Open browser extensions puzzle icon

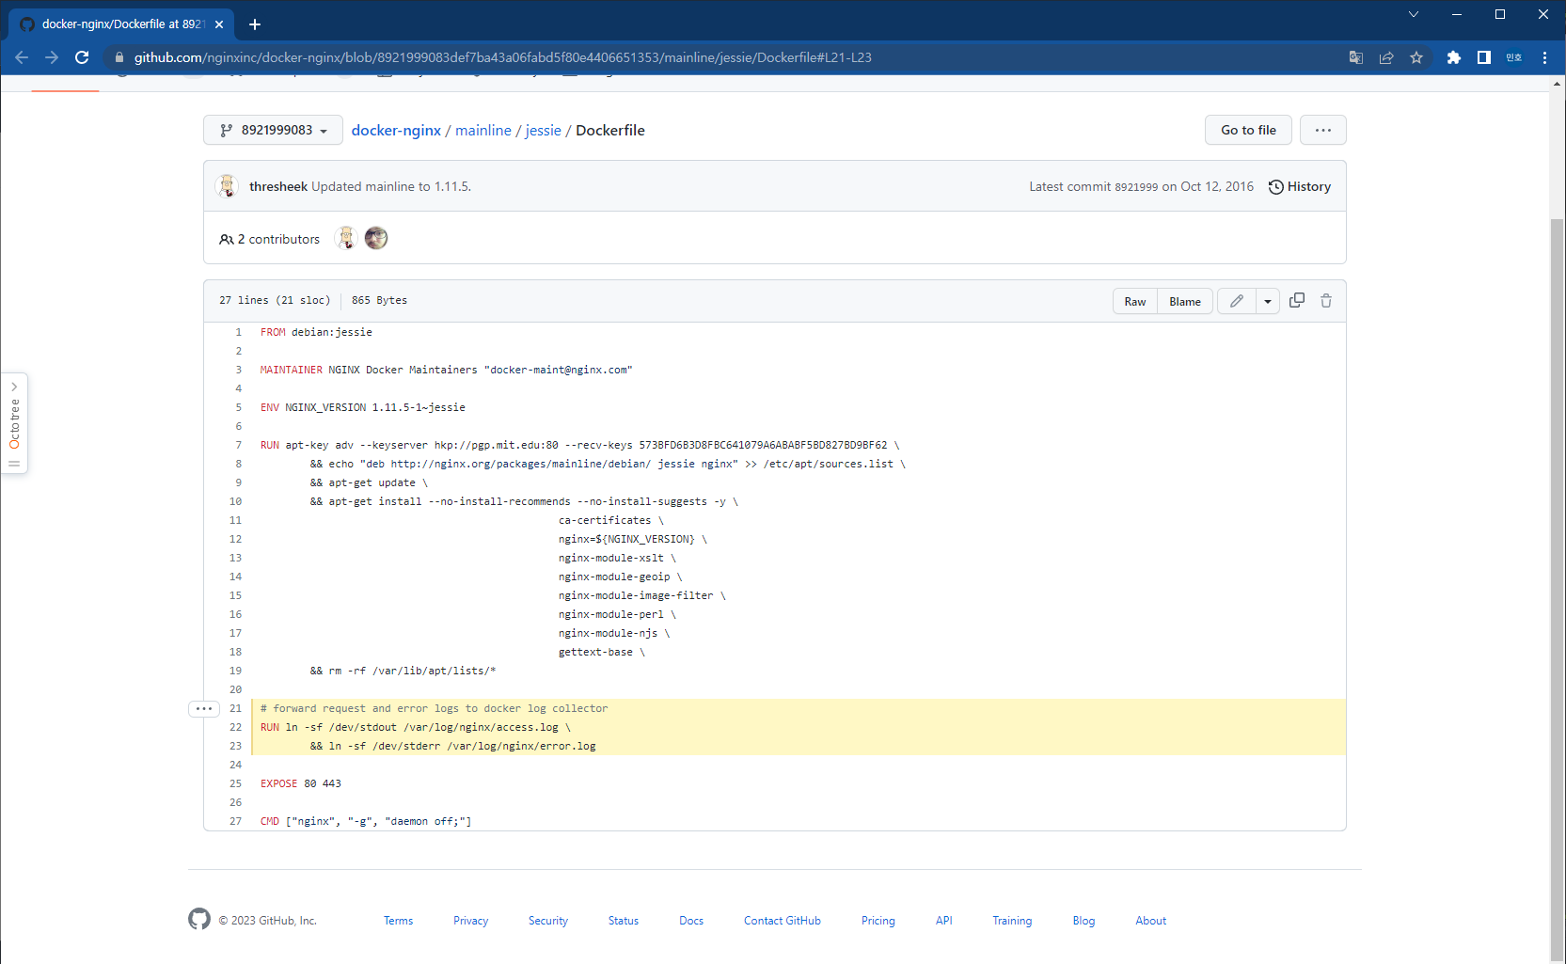pyautogui.click(x=1454, y=57)
